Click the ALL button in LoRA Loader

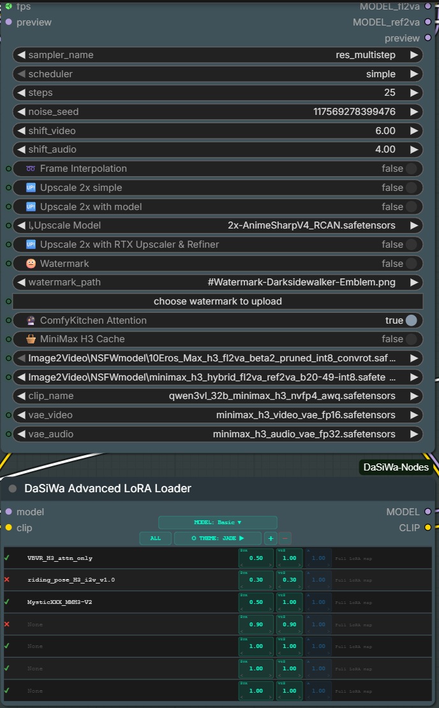[155, 538]
